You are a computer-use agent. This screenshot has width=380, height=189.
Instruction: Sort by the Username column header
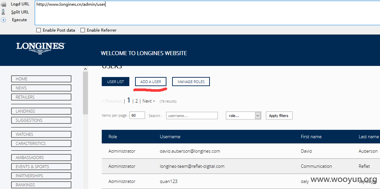(x=170, y=137)
